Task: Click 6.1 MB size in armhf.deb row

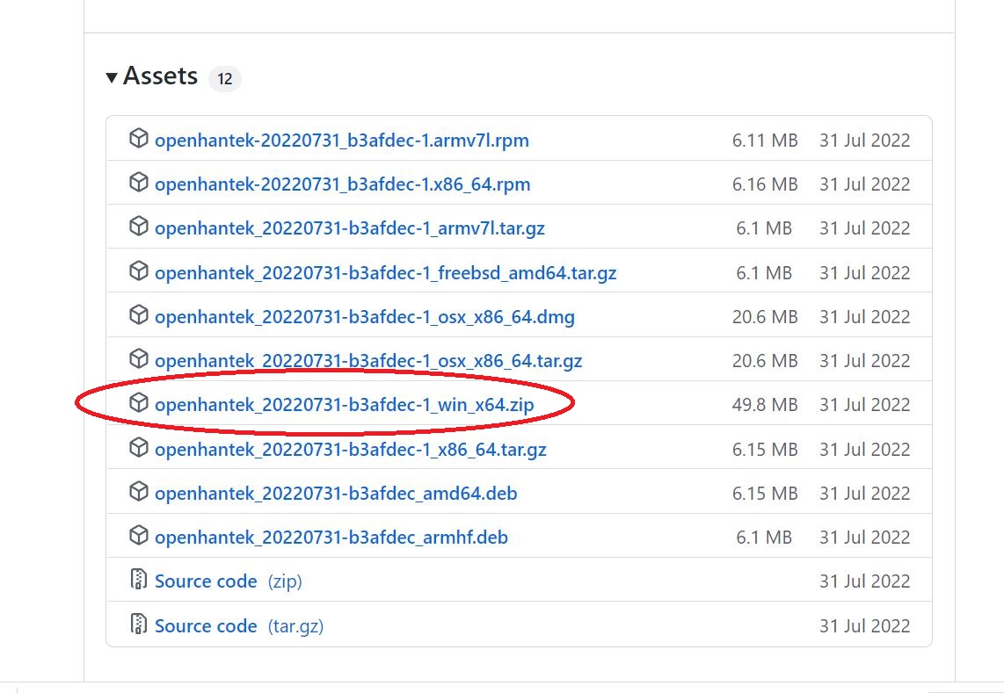Action: (x=764, y=538)
